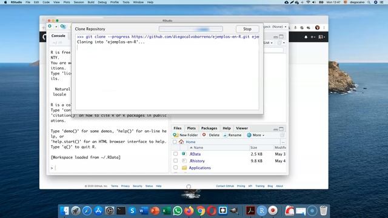Viewport: 388px width, 218px height.
Task: Open the Session menu in menu bar
Action: (79, 2)
